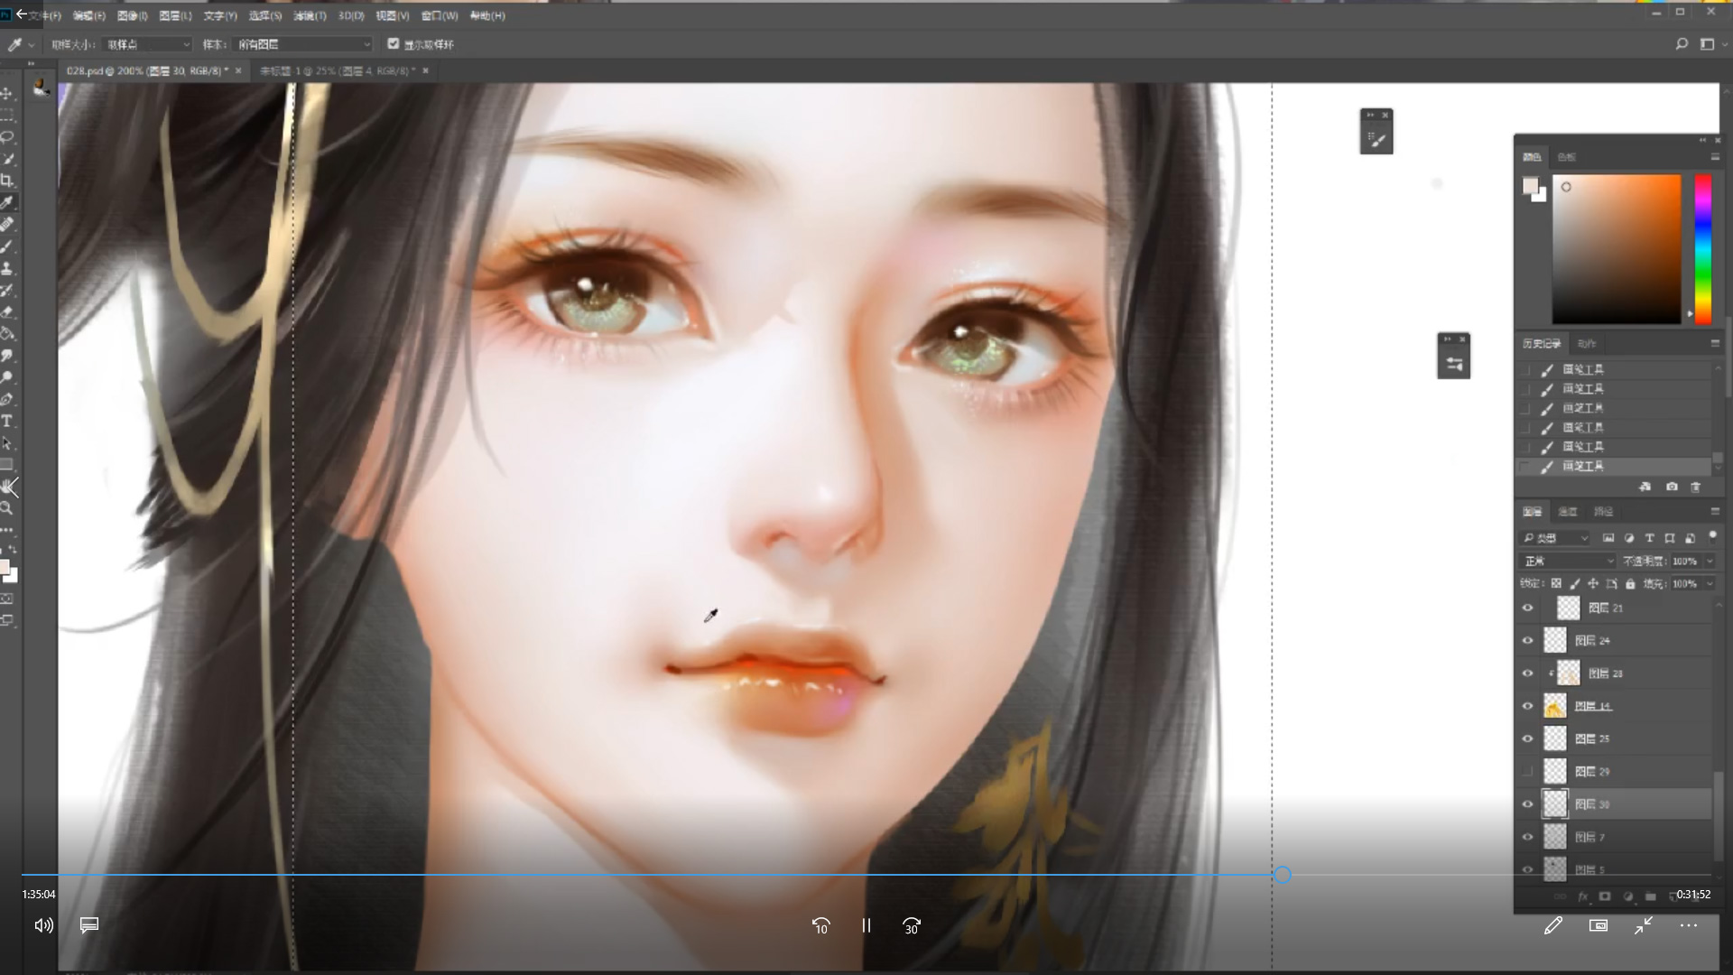Hide layer 图层 24 eye icon
This screenshot has width=1733, height=975.
pyautogui.click(x=1527, y=640)
